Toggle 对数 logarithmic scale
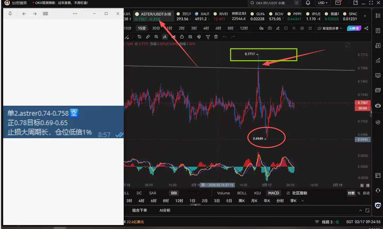 [x=351, y=193]
